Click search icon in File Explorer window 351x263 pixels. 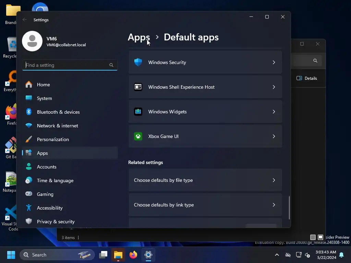(x=315, y=61)
